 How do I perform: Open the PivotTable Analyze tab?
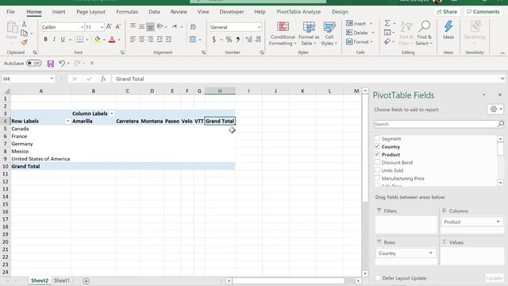click(x=298, y=12)
